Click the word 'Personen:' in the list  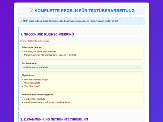(29, 80)
